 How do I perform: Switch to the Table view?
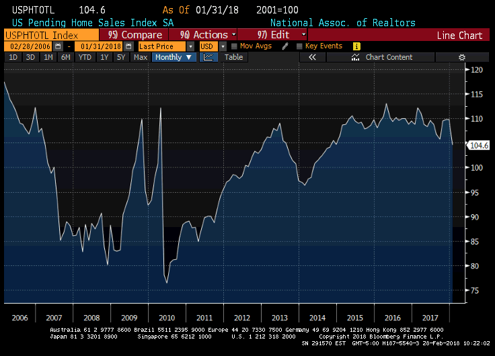(233, 57)
